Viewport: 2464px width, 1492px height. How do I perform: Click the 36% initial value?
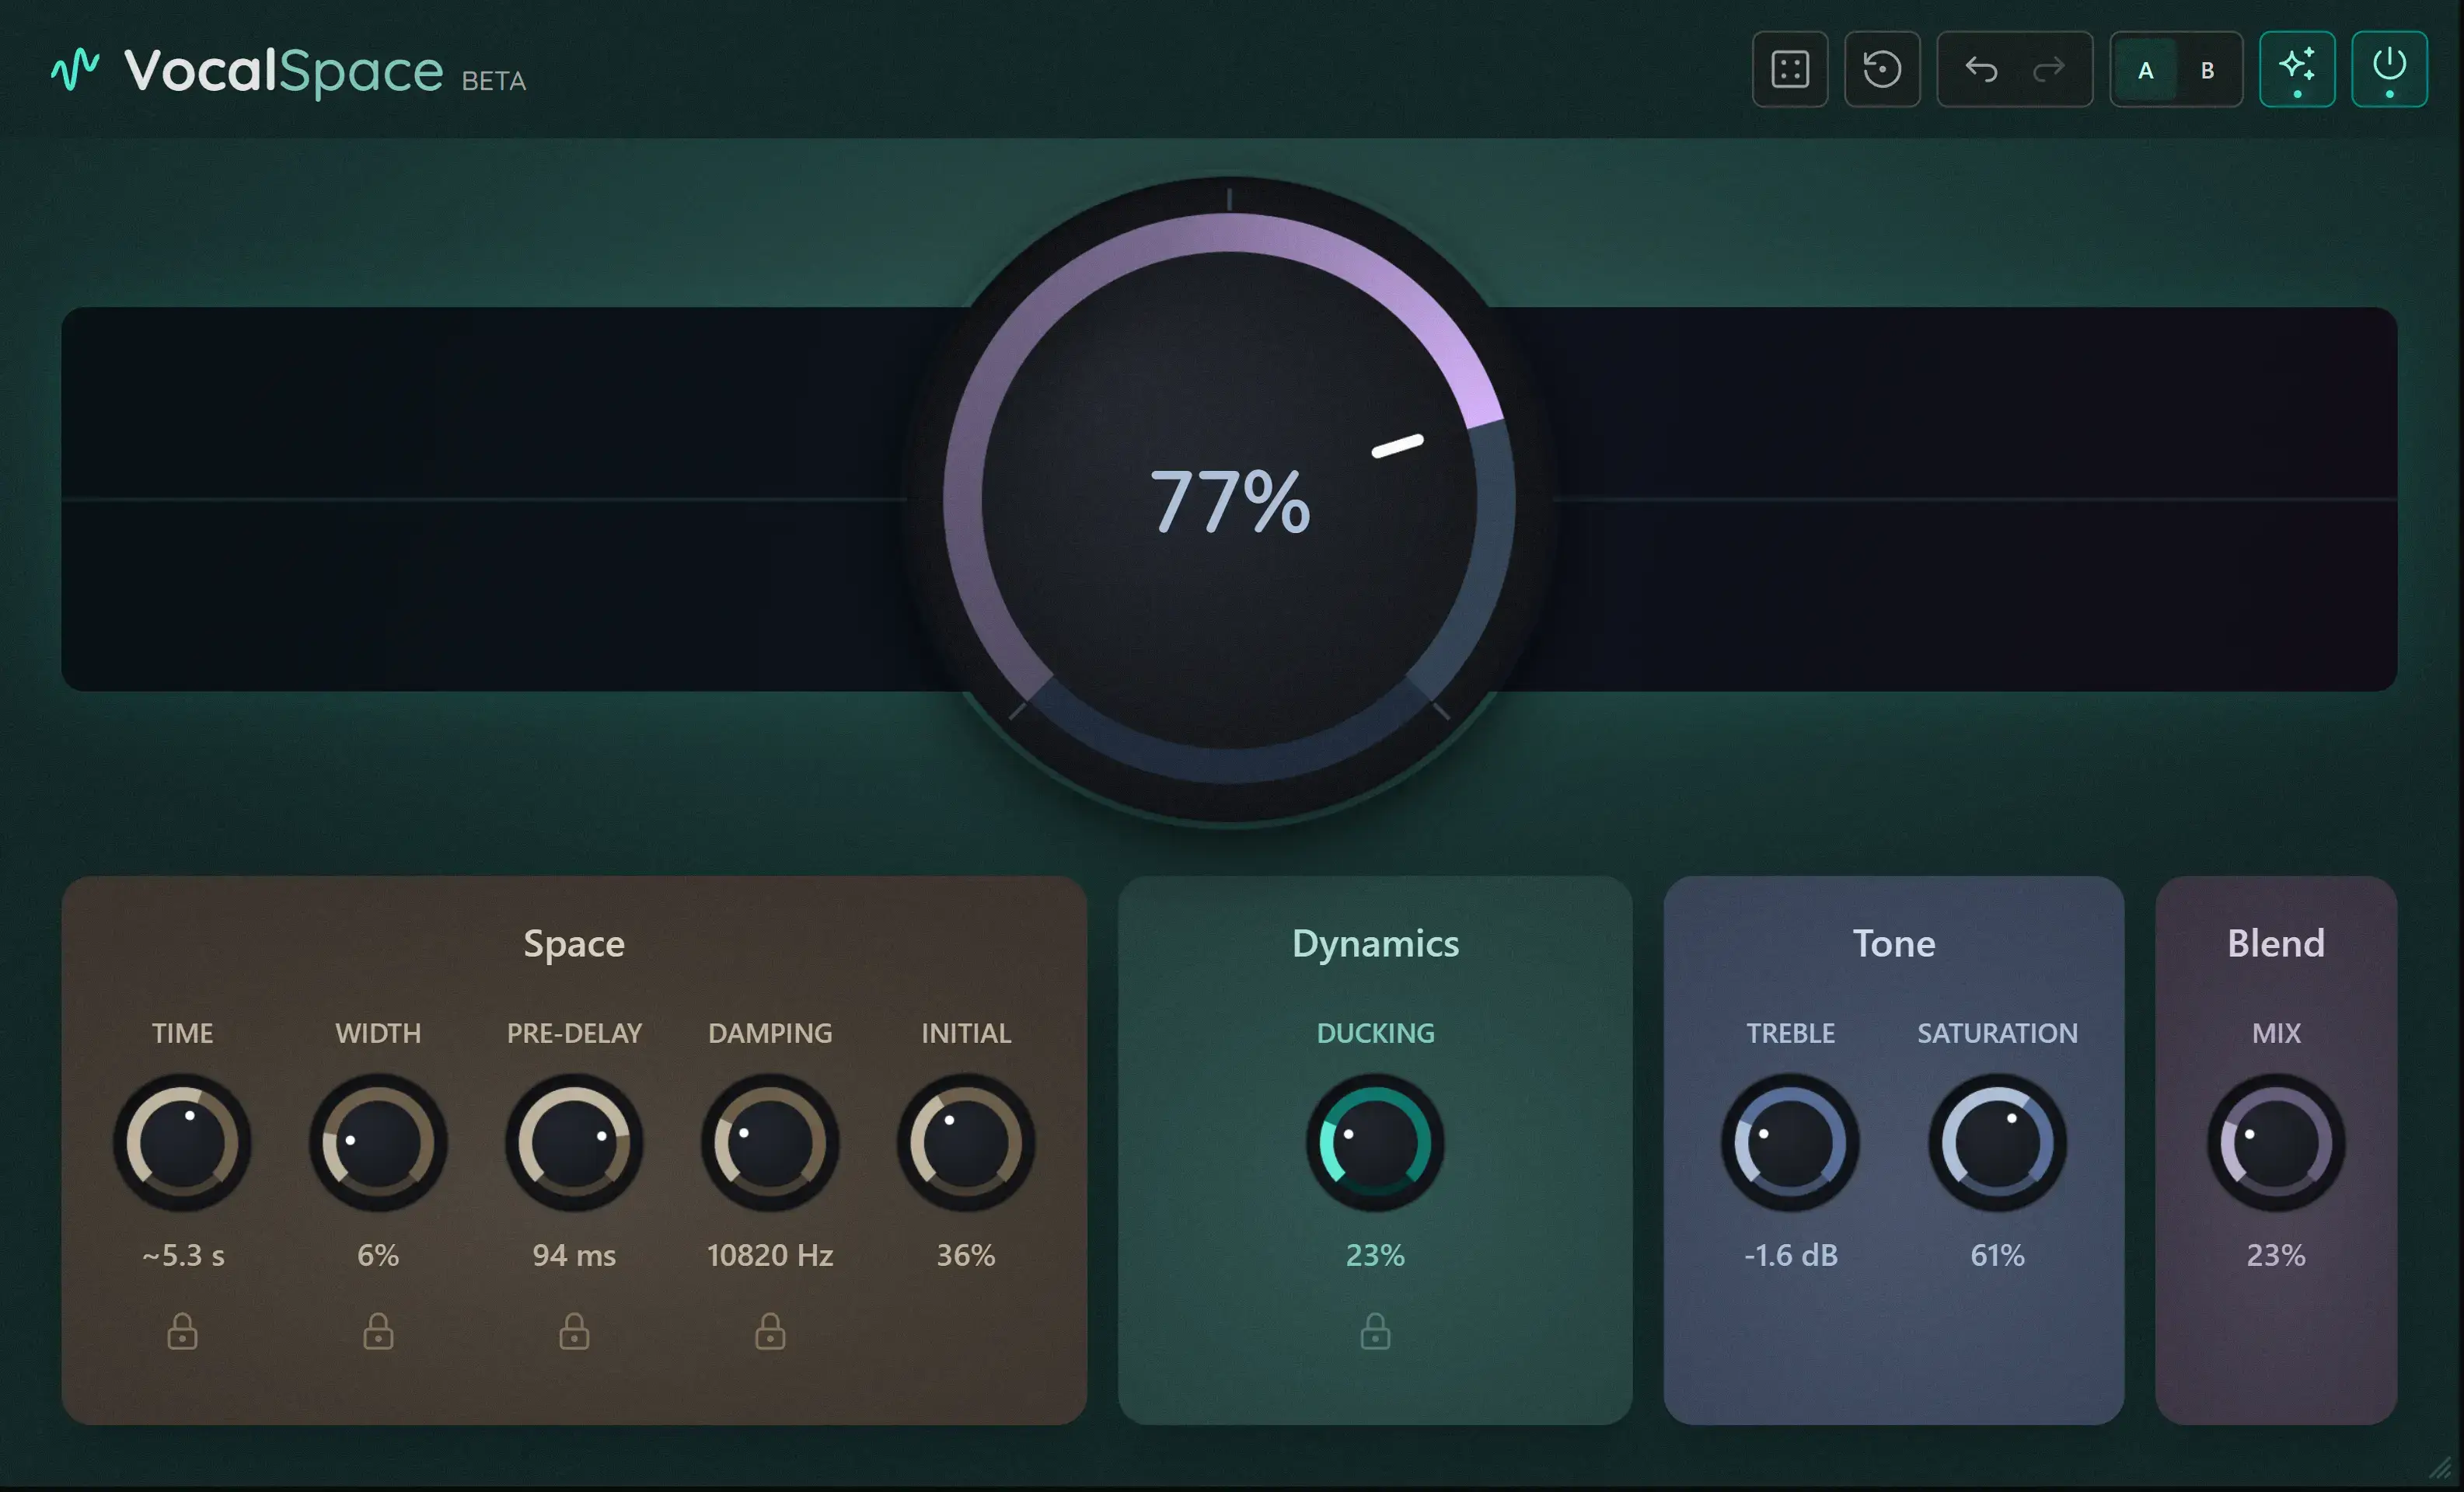coord(966,1255)
